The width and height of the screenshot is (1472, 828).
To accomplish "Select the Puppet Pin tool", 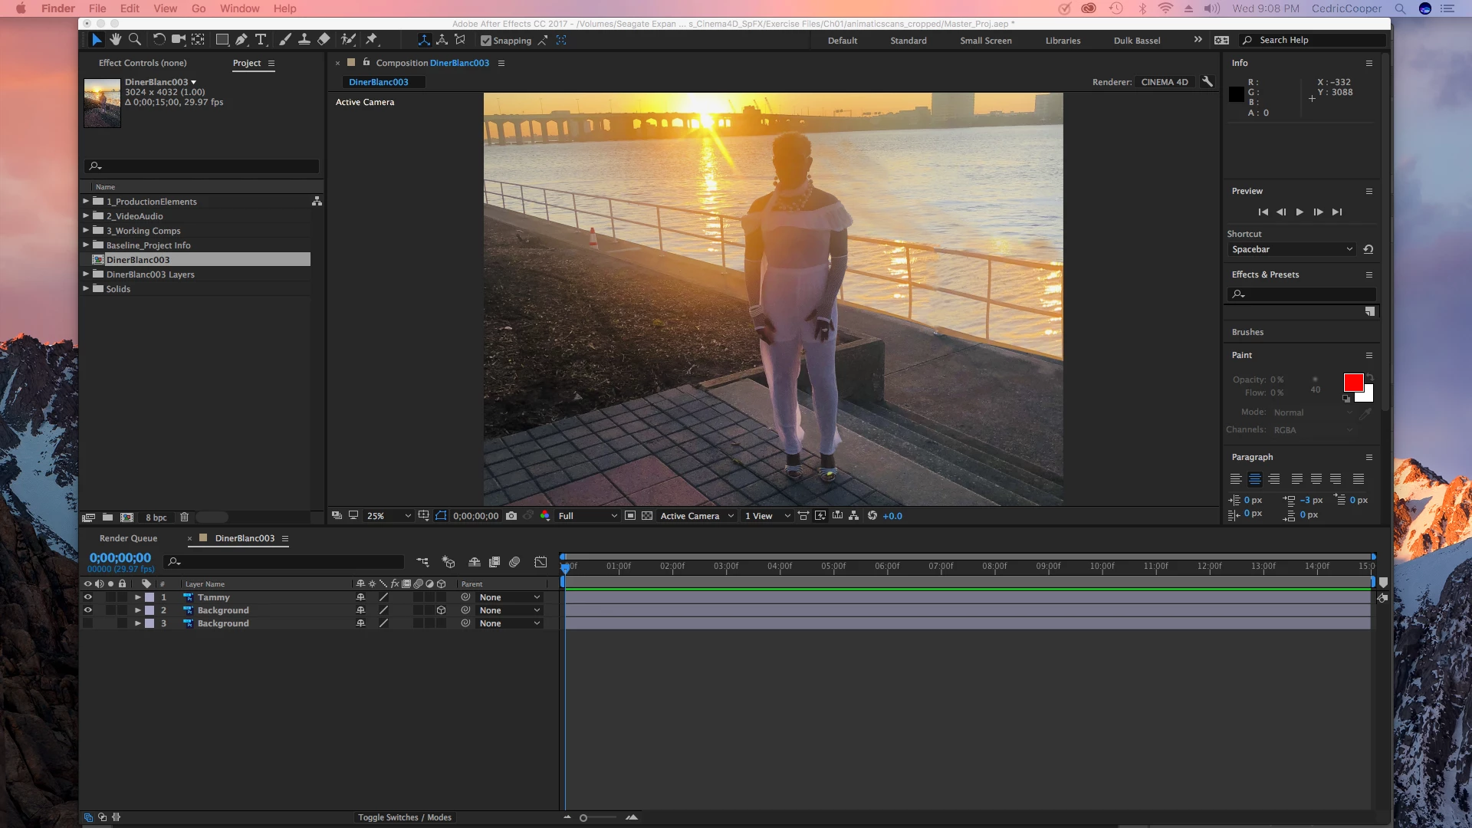I will [x=372, y=40].
